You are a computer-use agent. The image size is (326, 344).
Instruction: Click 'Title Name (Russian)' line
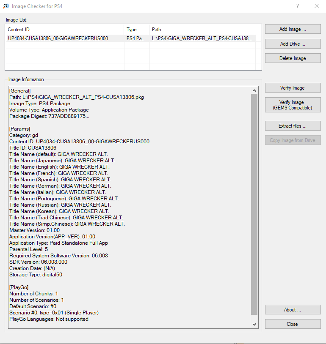coord(60,205)
